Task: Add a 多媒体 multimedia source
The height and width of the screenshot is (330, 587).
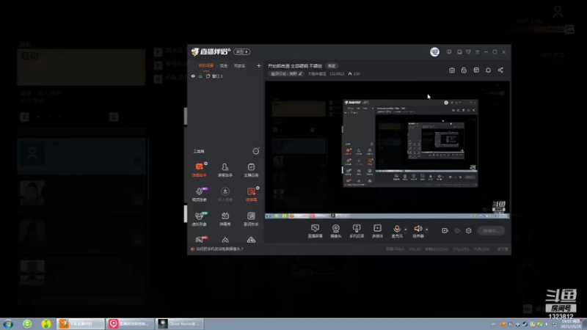Action: tap(377, 231)
